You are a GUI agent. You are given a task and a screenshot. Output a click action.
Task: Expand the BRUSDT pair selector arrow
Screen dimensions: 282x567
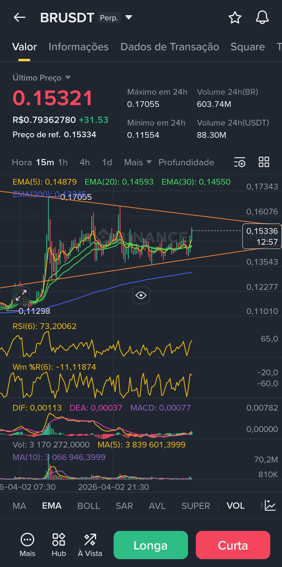(129, 18)
